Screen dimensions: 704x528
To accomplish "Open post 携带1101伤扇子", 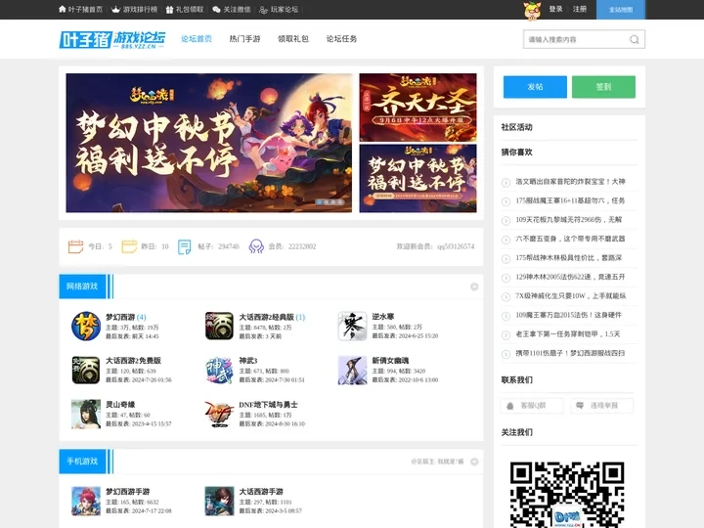I will pos(570,353).
